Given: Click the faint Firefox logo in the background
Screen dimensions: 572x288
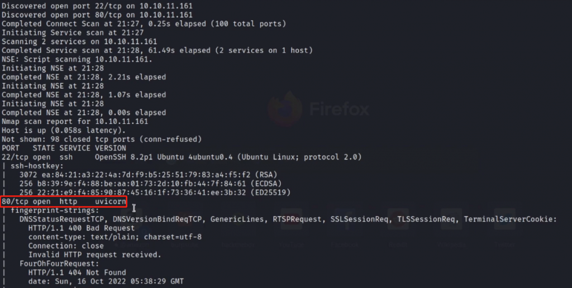Looking at the screenshot, I should [x=282, y=108].
